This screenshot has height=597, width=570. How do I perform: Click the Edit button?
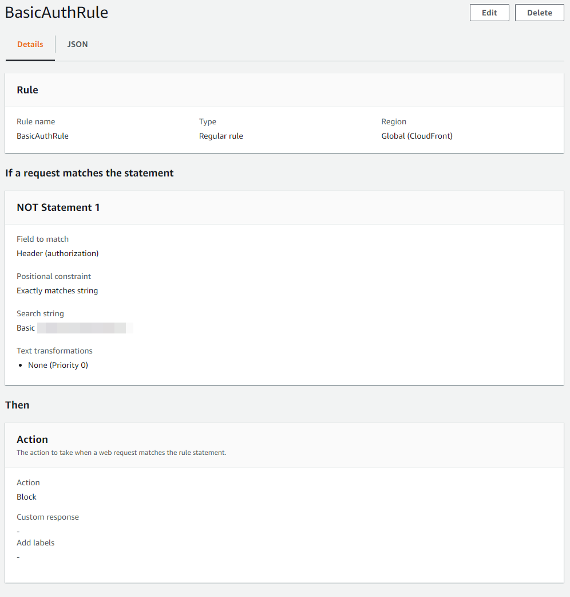pos(489,12)
